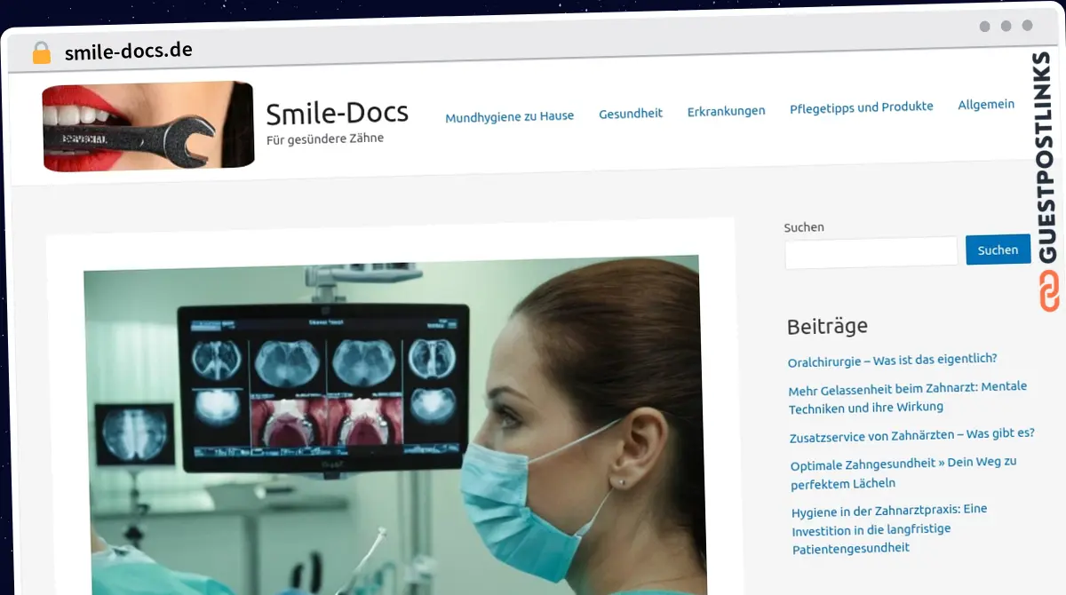
Task: Open the Smile-Docs site title link
Action: coord(337,113)
